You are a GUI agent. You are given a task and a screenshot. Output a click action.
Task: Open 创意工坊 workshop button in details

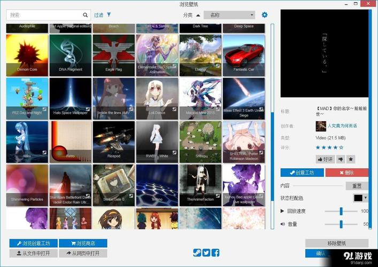pyautogui.click(x=302, y=172)
